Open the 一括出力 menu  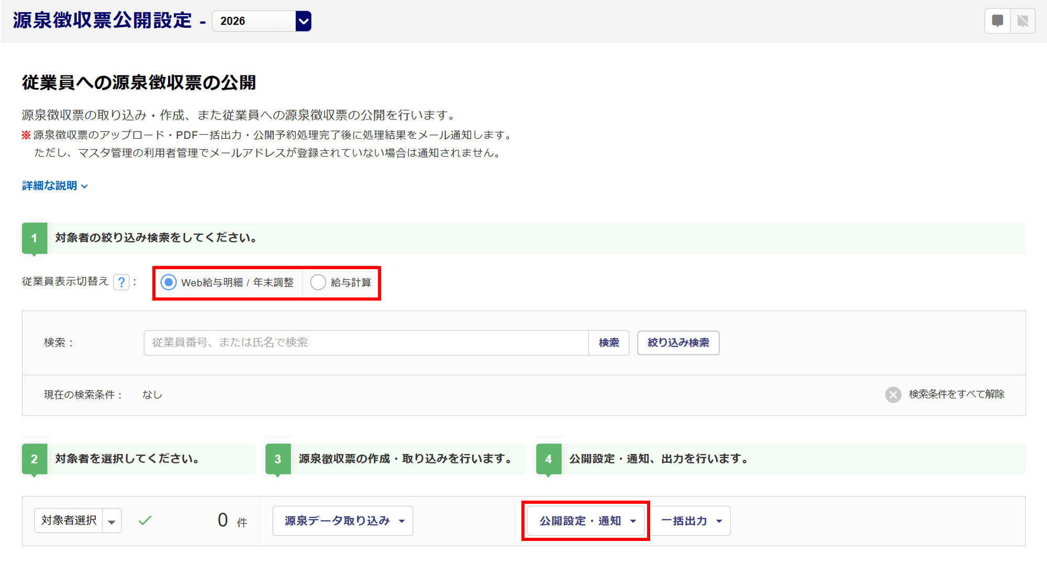[691, 521]
